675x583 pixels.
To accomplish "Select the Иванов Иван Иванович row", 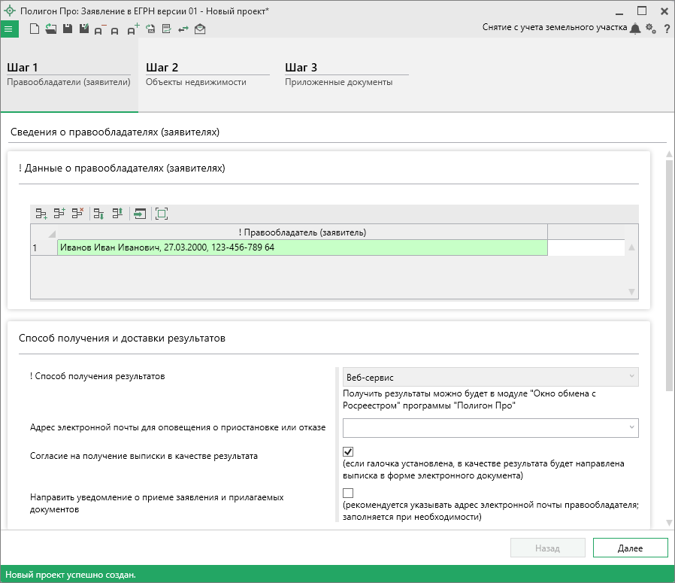I will (301, 247).
